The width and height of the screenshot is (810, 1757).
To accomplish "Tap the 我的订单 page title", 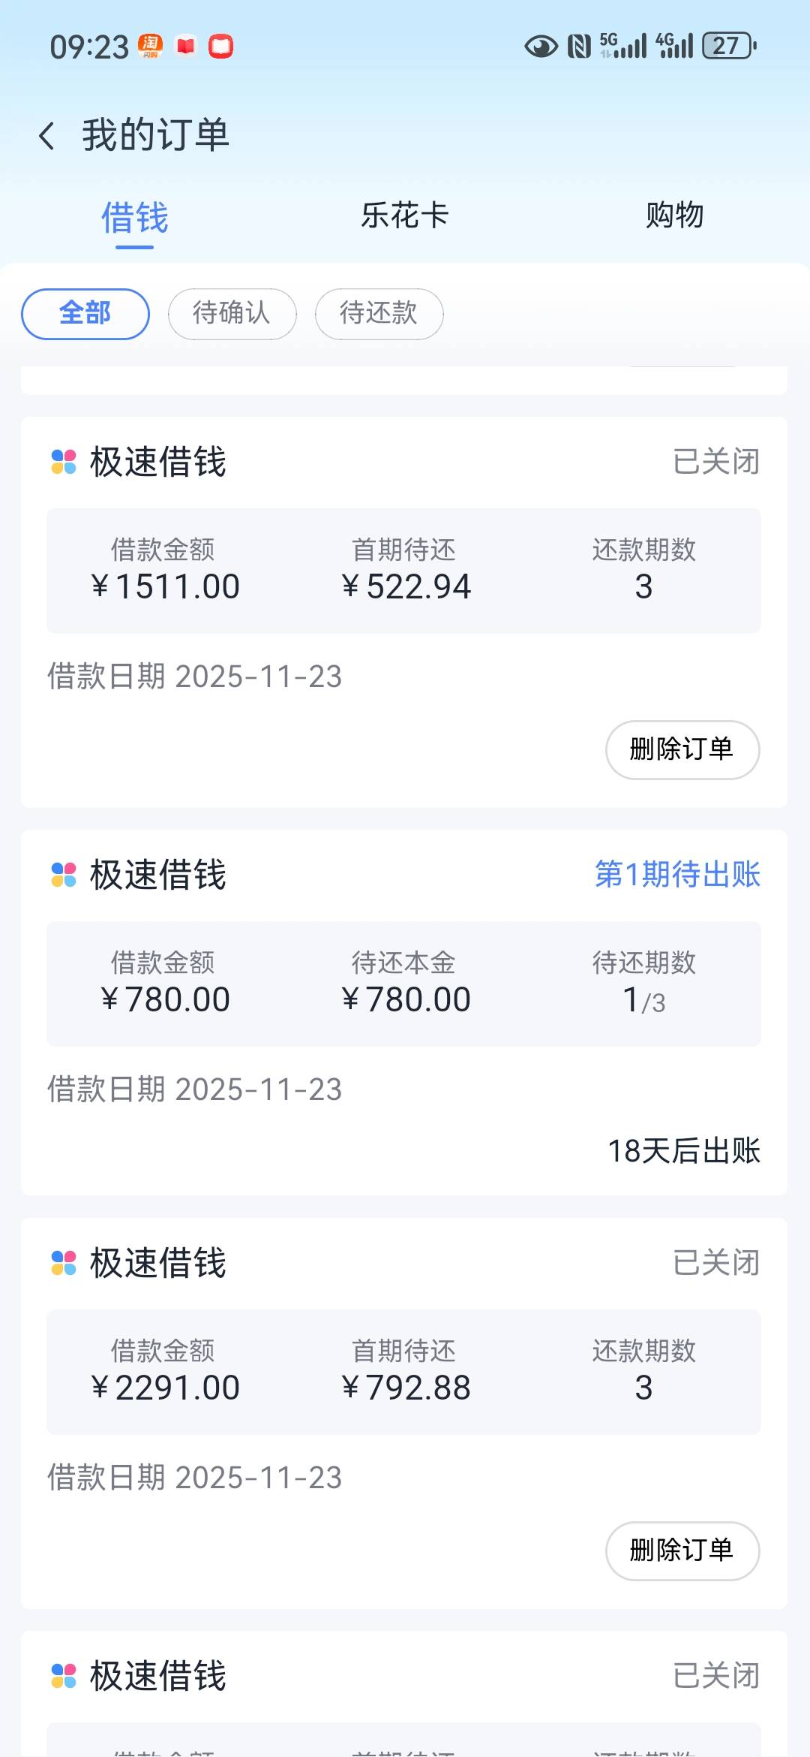I will coord(156,136).
